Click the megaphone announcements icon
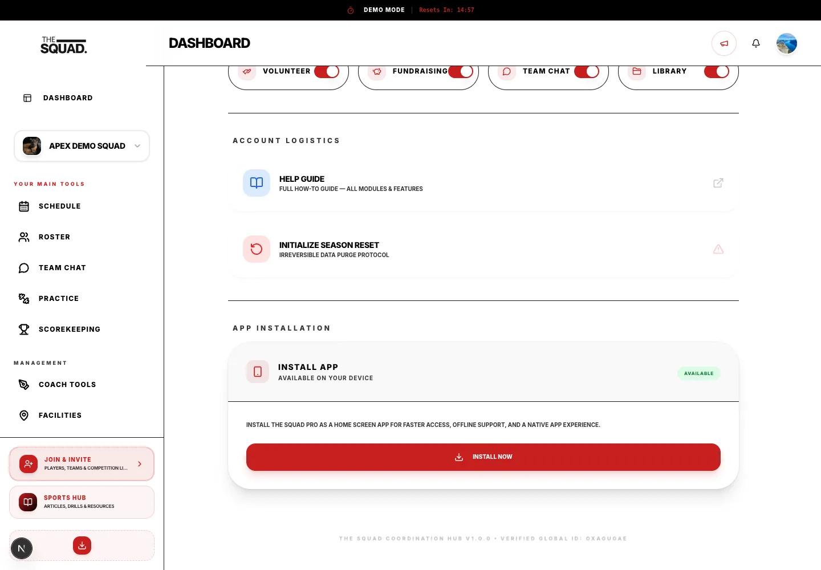Screen dimensions: 821x570 (724, 43)
